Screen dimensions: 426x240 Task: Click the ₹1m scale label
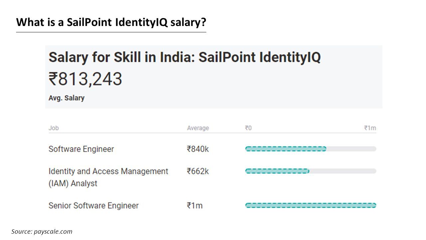370,128
